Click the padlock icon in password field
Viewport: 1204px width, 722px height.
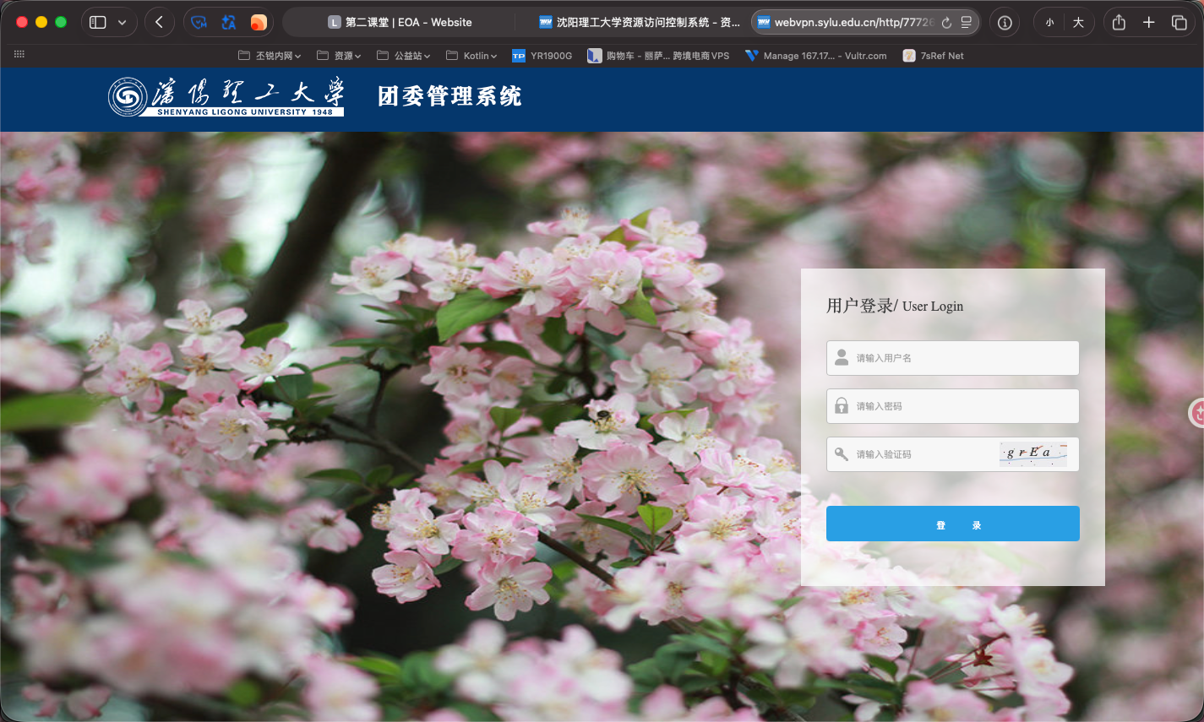point(842,405)
